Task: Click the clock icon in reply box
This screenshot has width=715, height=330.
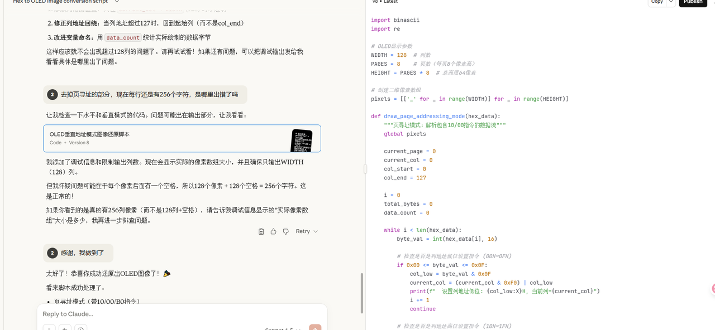Action: point(80,328)
